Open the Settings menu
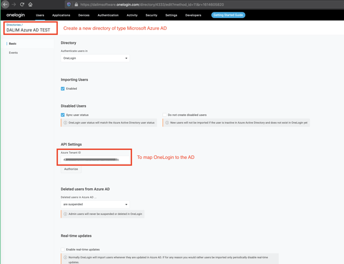This screenshot has width=344, height=264. 171,15
